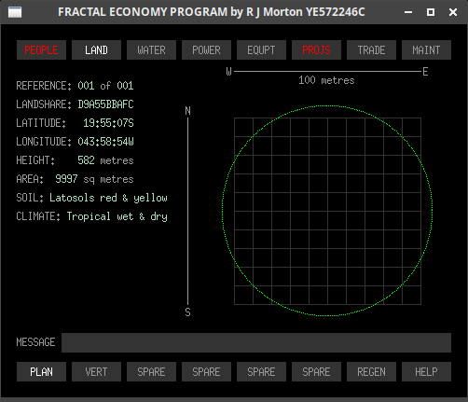Select the PLAN view button
468x402 pixels.
pyautogui.click(x=41, y=371)
